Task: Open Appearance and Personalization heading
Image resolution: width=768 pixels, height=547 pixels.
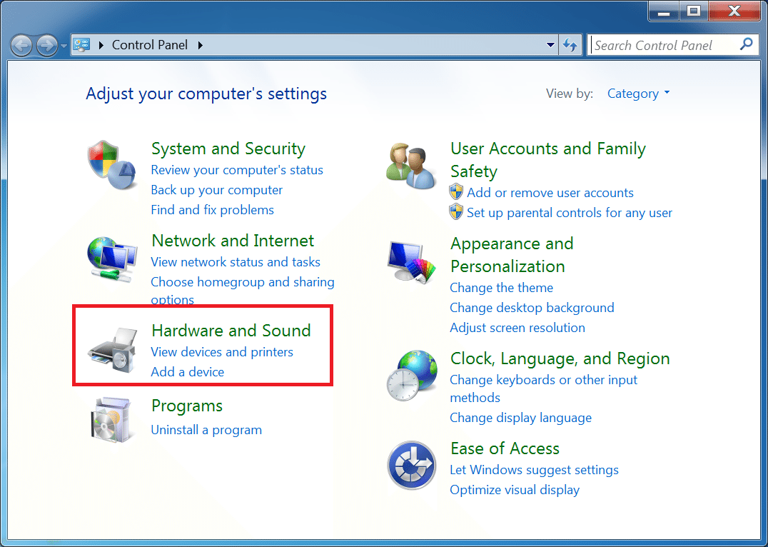Action: pyautogui.click(x=512, y=255)
